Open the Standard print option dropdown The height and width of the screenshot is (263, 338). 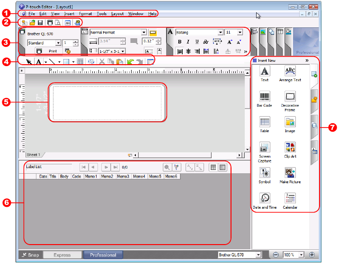click(x=58, y=43)
